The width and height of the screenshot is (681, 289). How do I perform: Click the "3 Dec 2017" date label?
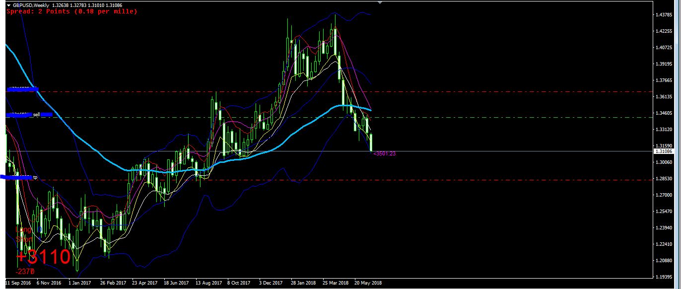click(271, 283)
